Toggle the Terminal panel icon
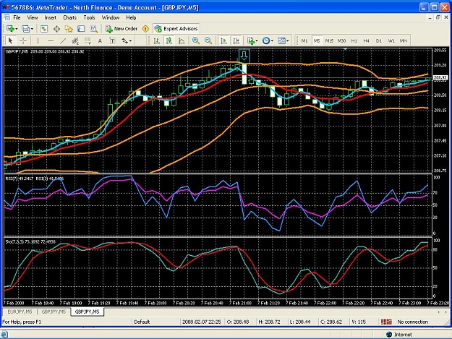 pos(81,29)
